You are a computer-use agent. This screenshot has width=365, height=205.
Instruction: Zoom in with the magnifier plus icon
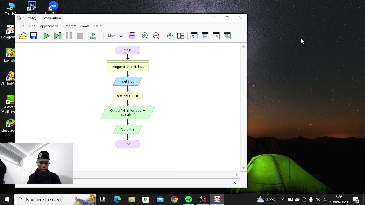point(145,36)
